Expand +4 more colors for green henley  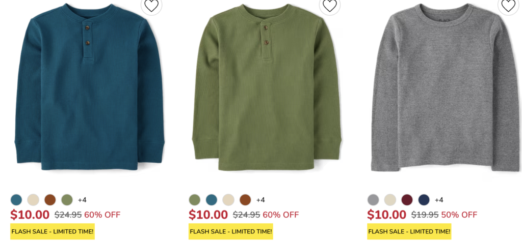[260, 200]
